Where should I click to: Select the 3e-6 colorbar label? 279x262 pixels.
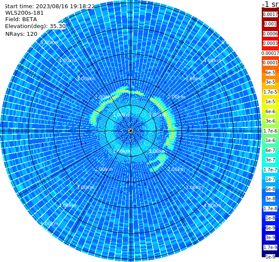click(x=270, y=121)
